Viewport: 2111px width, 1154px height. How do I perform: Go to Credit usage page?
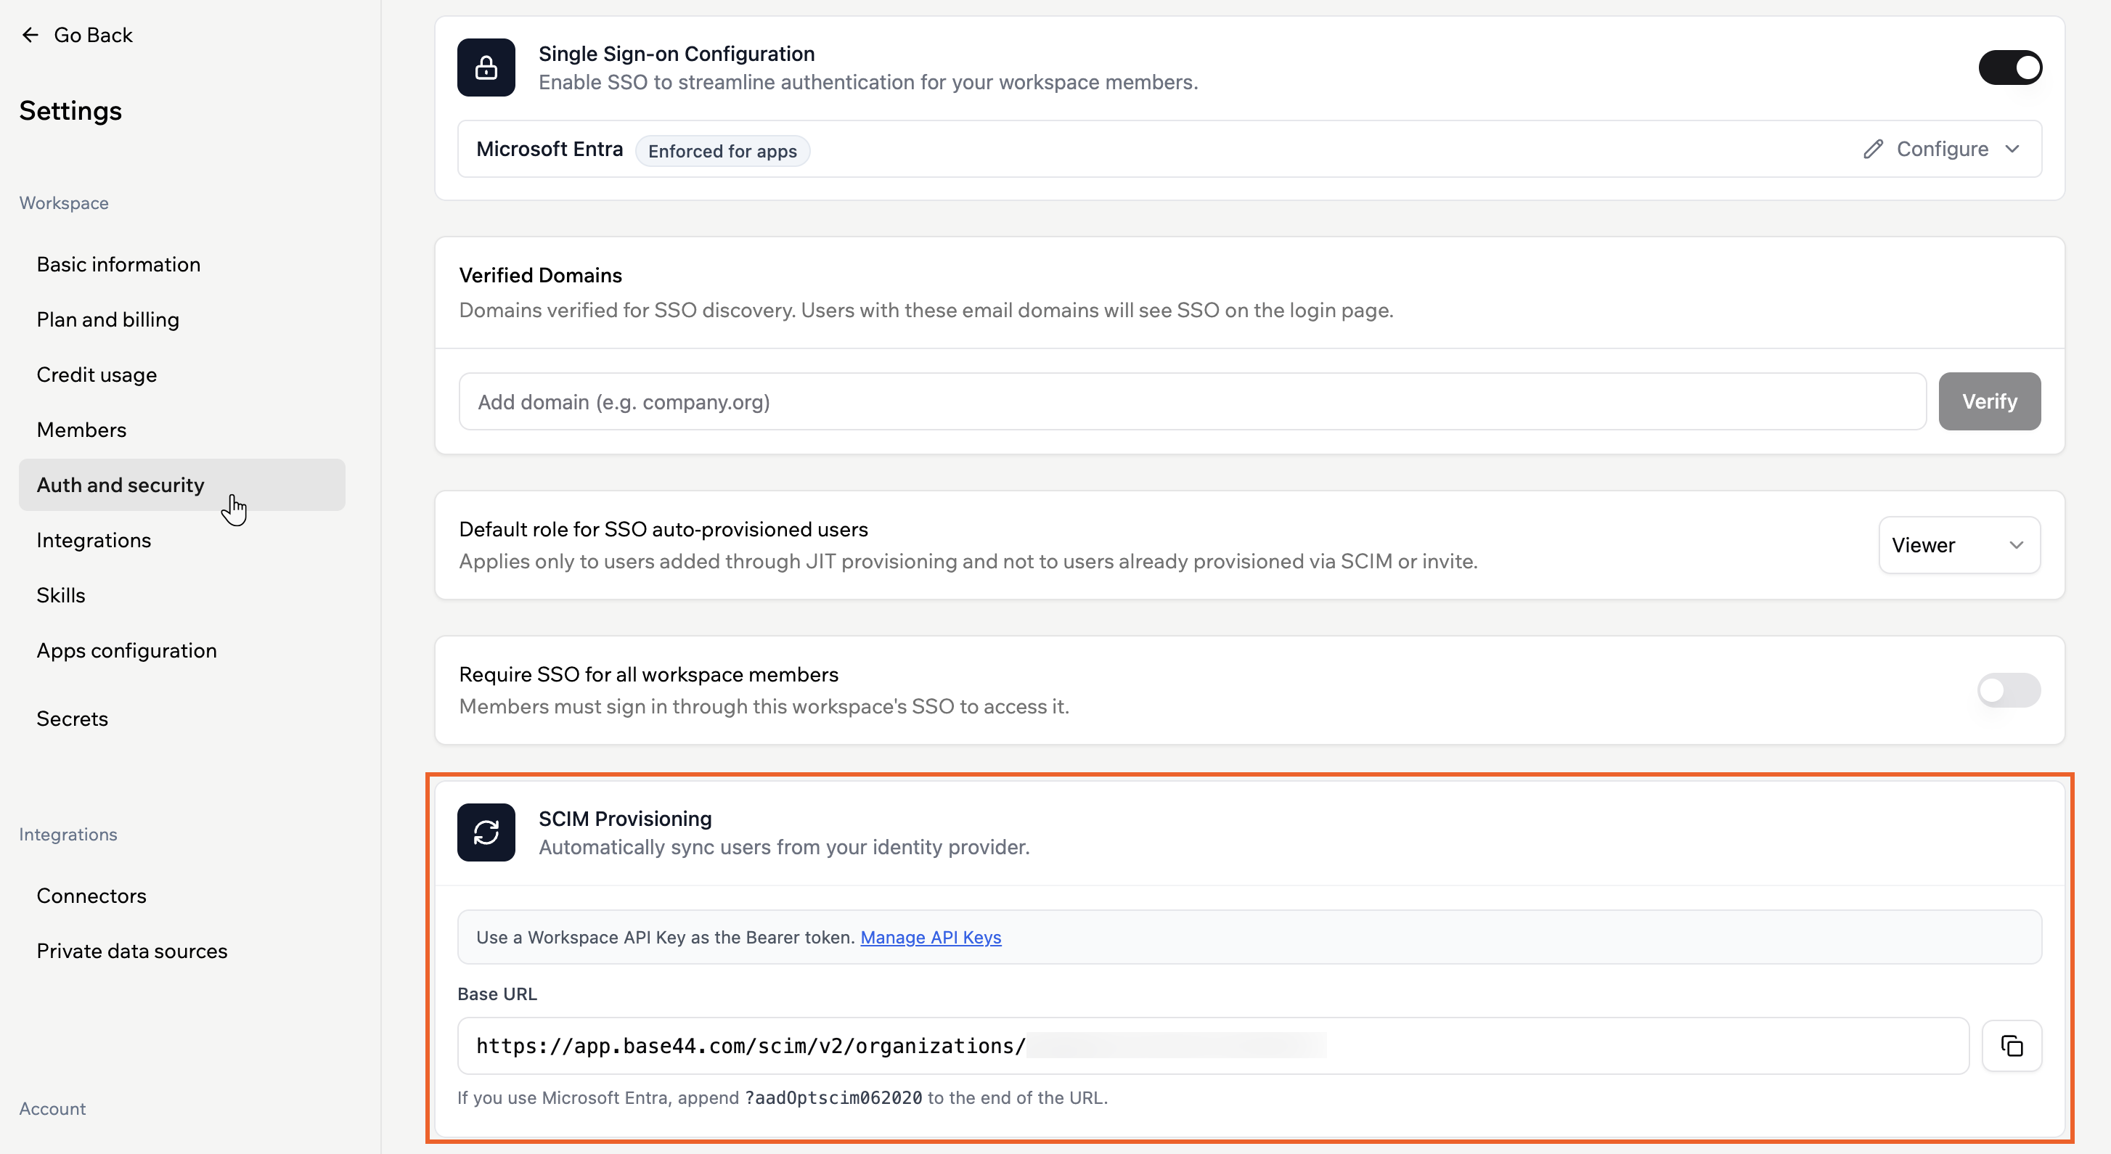point(97,375)
